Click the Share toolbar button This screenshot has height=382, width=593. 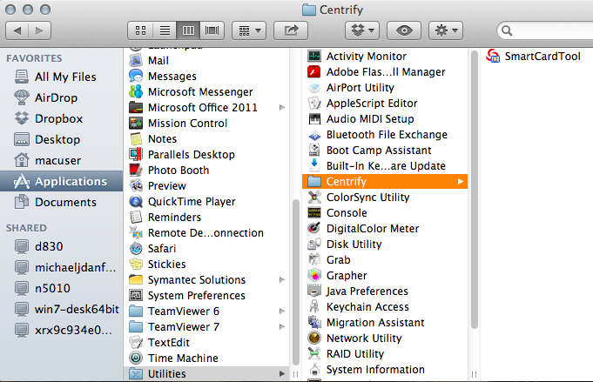click(290, 30)
